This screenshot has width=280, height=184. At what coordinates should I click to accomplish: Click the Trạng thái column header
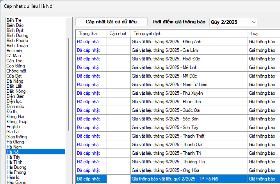click(91, 33)
